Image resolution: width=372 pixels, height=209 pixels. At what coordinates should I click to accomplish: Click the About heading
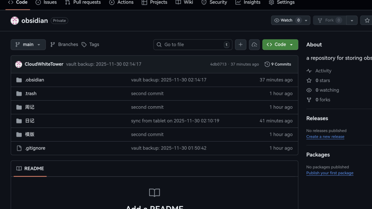(314, 45)
